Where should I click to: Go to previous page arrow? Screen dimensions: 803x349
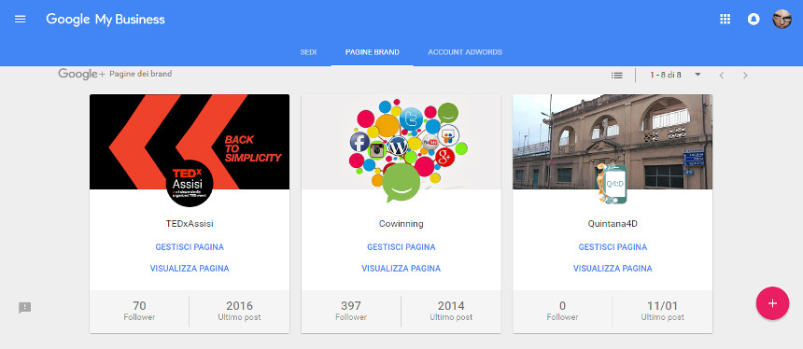pyautogui.click(x=722, y=76)
